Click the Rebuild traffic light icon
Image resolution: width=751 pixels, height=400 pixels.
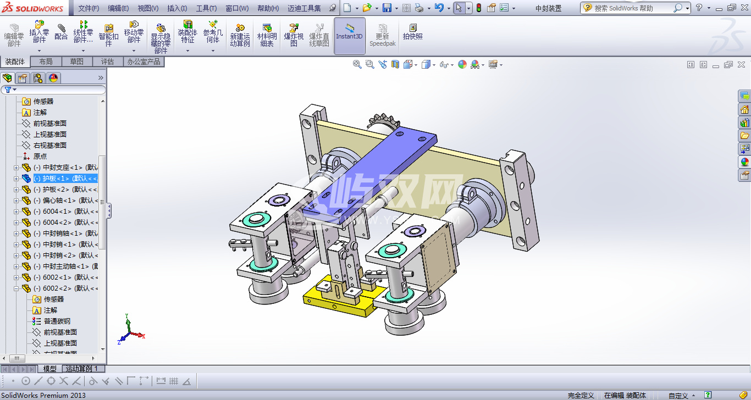(479, 8)
